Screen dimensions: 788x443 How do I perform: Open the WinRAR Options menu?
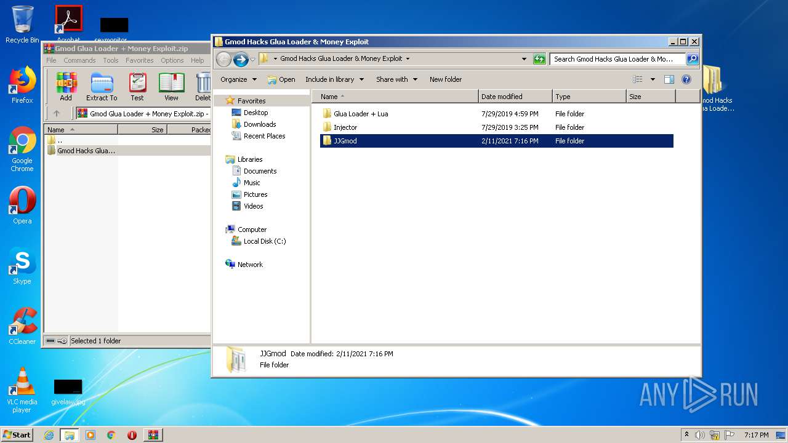point(172,60)
